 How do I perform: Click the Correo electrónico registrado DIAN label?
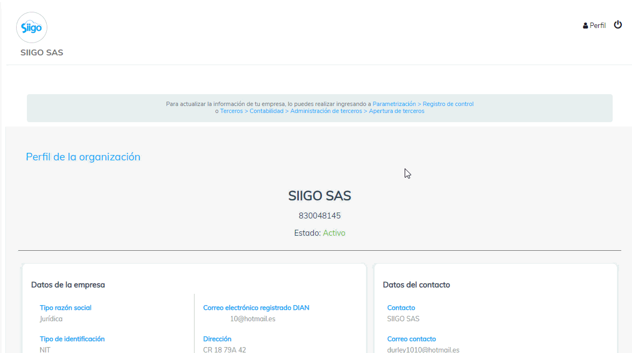[256, 308]
